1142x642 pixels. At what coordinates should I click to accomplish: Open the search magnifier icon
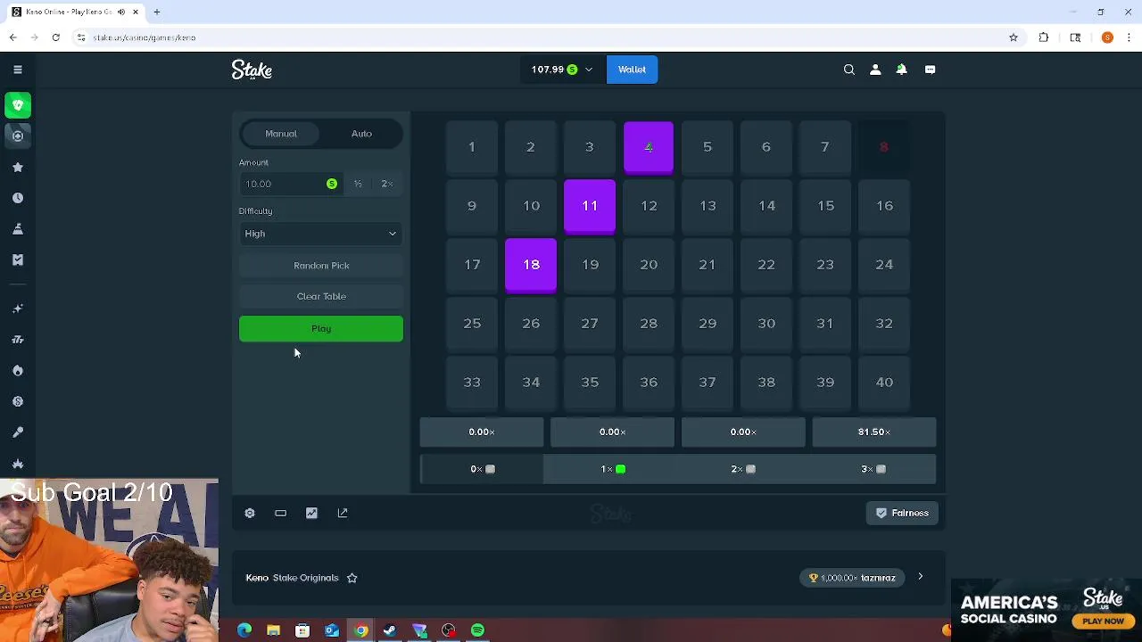(849, 70)
